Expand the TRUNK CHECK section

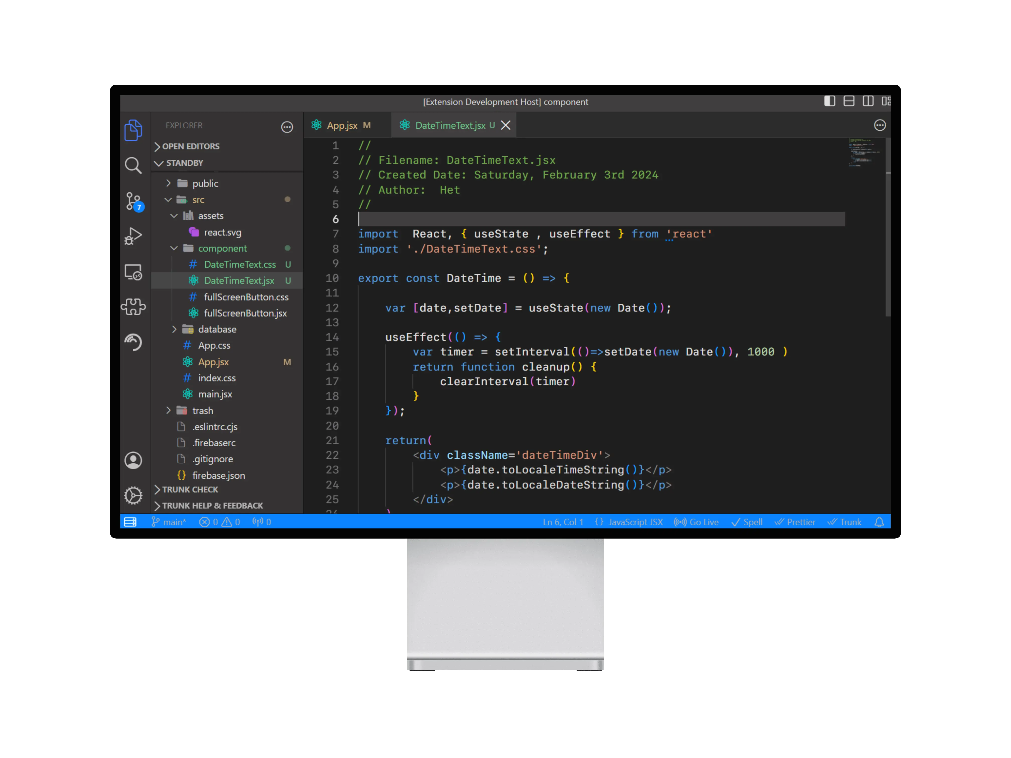click(x=190, y=489)
